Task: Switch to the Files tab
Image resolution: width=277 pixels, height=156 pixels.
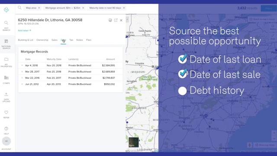Action: point(89,40)
